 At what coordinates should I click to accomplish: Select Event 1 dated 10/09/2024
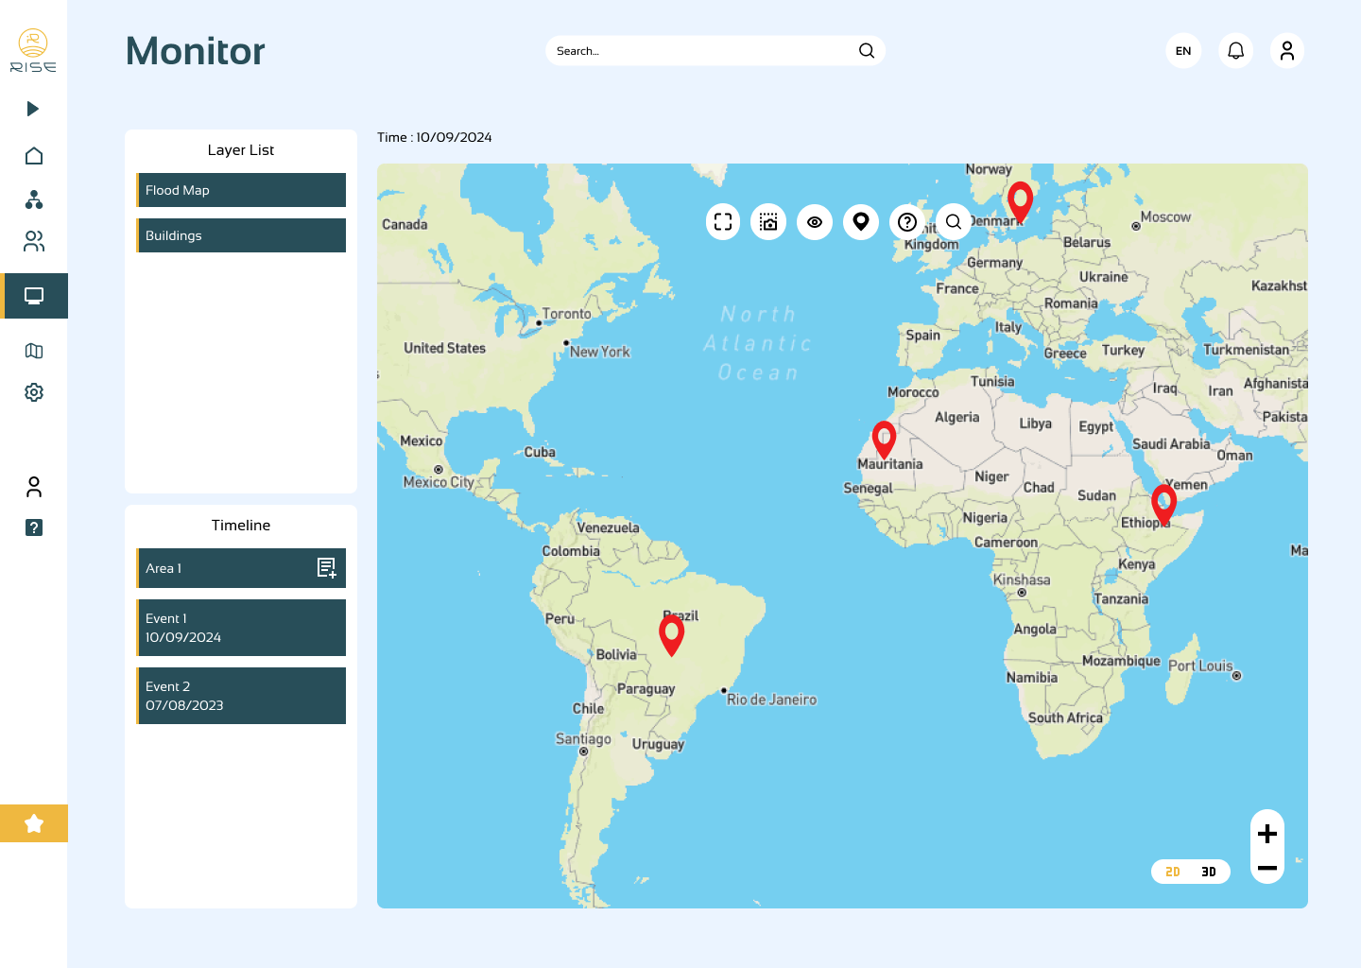[241, 628]
